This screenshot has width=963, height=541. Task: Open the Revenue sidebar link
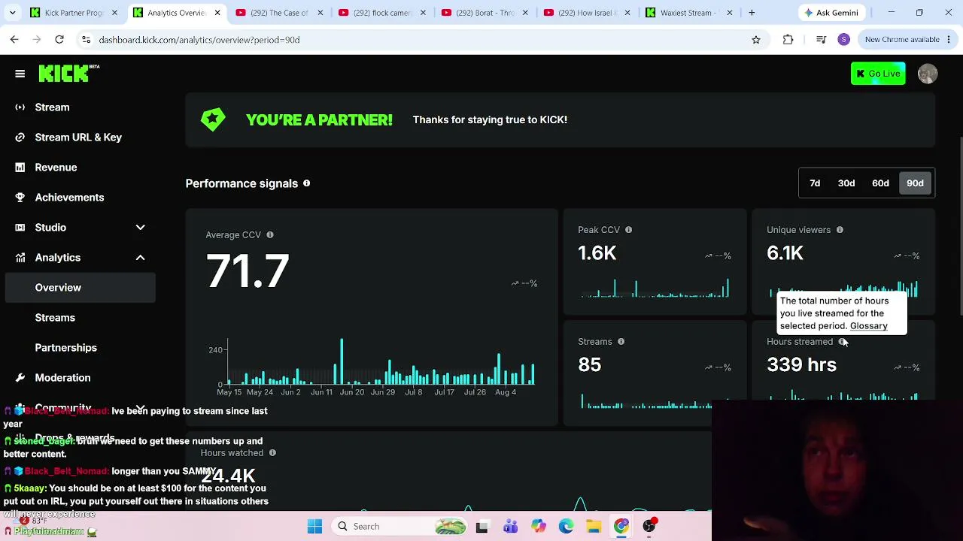coord(56,168)
